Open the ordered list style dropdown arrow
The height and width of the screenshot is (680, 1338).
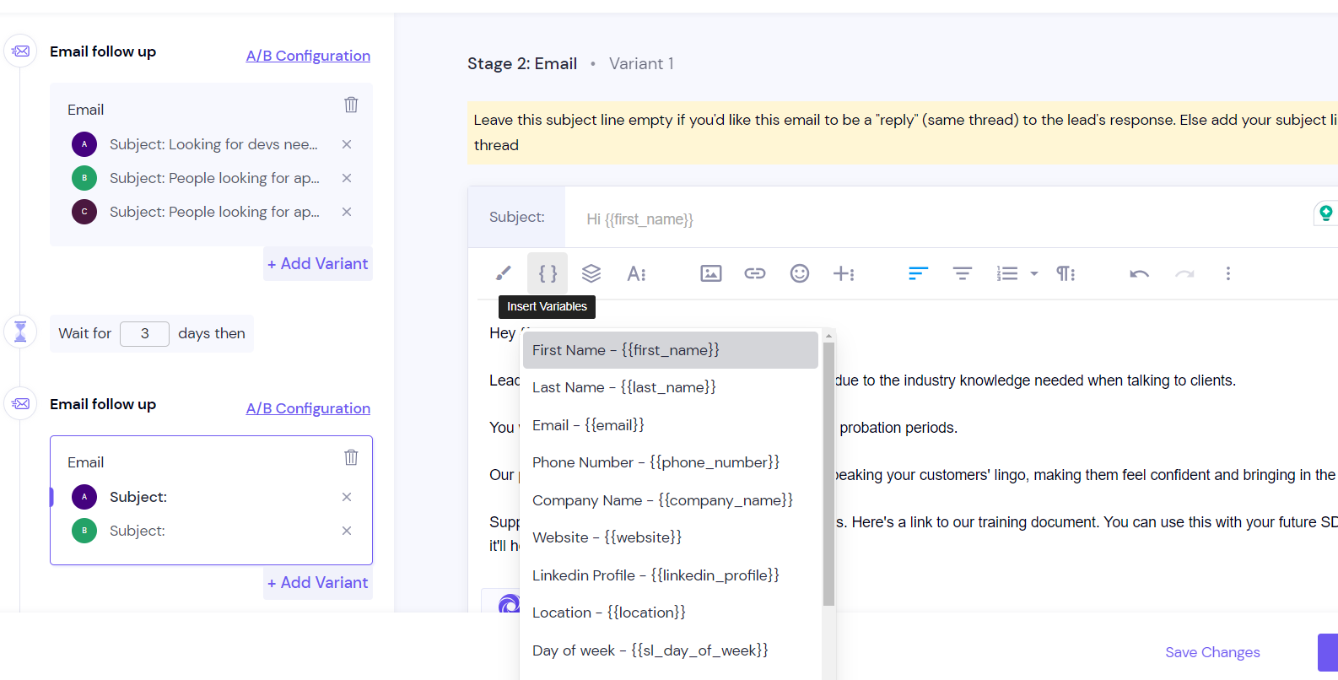(x=1034, y=273)
